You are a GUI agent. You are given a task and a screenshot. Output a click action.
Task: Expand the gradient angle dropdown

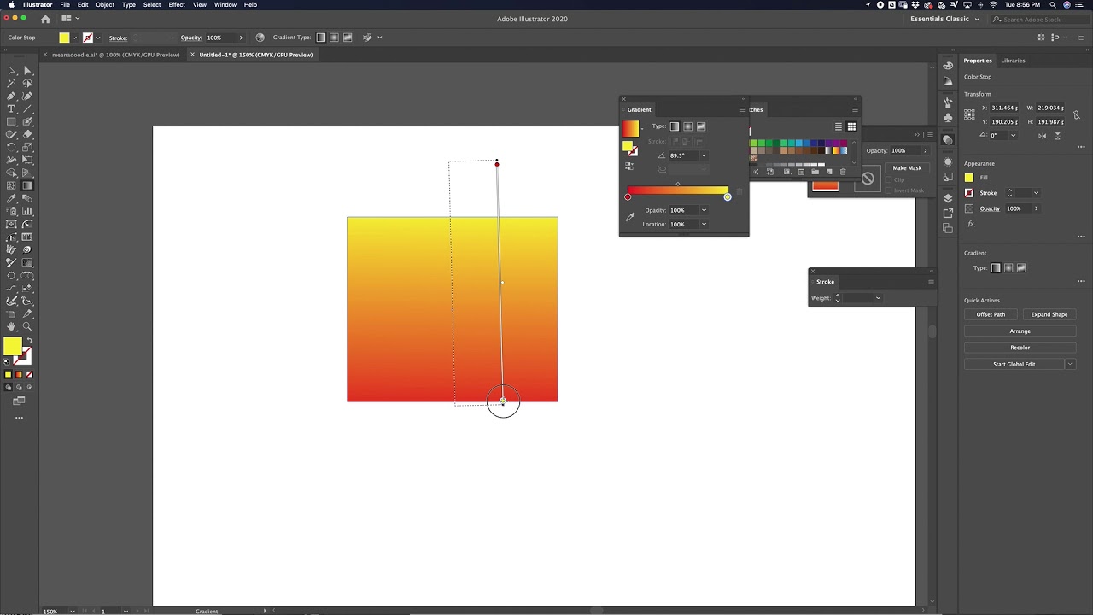click(704, 155)
